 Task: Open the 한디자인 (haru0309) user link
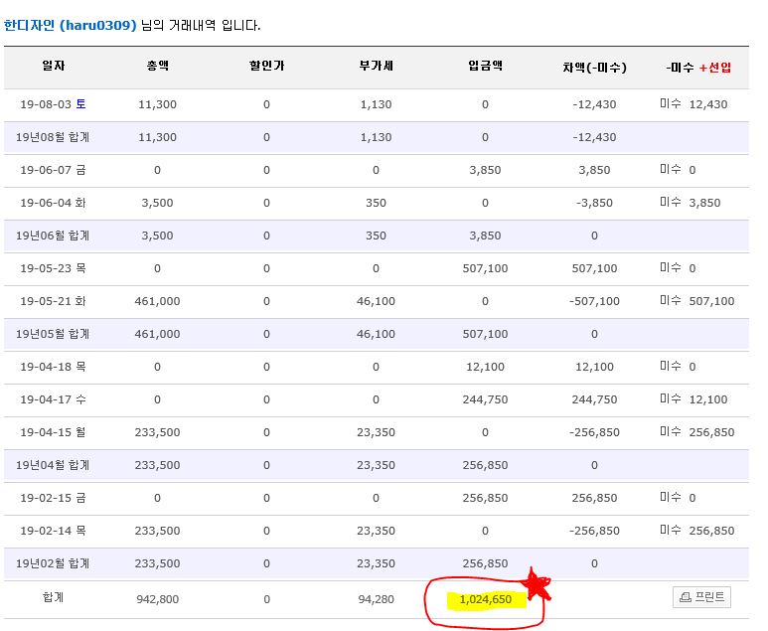point(70,25)
